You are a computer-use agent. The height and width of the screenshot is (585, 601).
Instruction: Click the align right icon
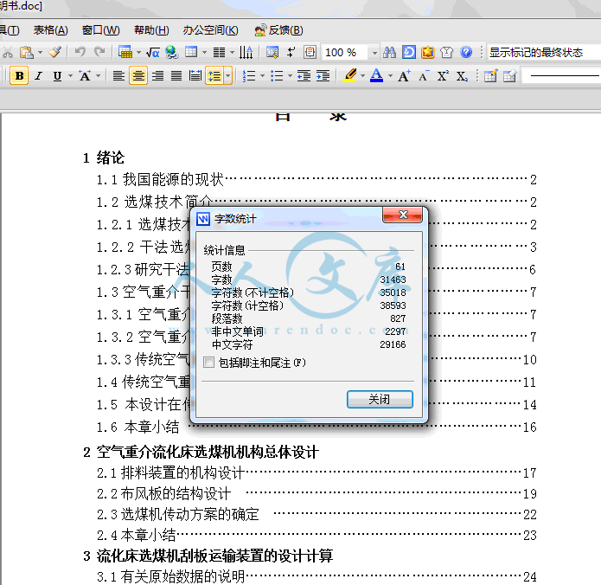point(157,76)
